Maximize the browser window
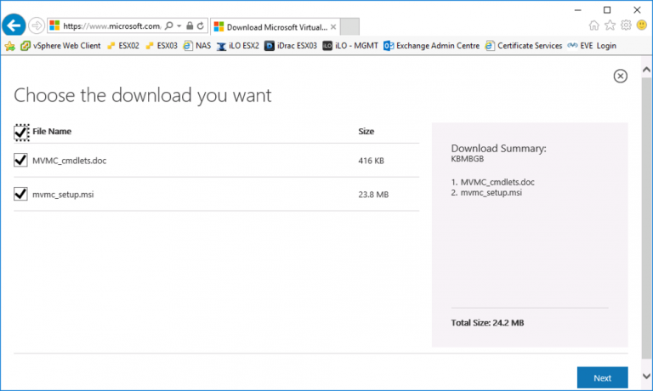Screen dimensions: 653x391 [607, 10]
